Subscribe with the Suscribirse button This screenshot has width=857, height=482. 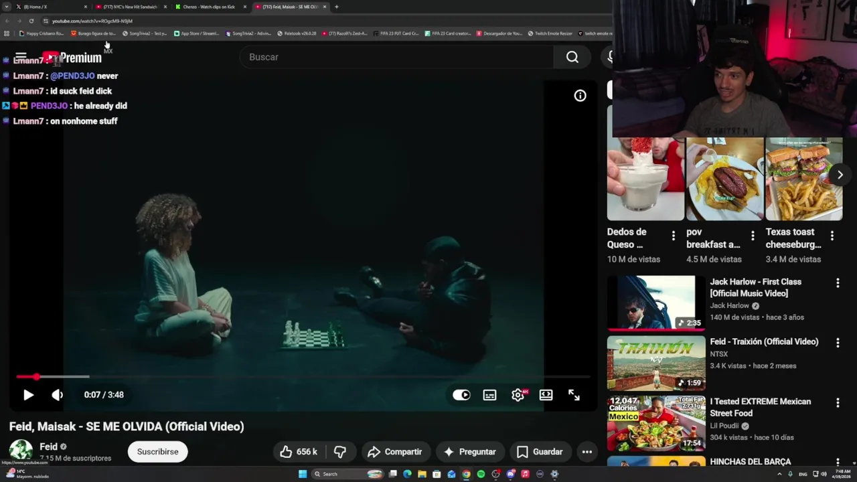coord(158,452)
